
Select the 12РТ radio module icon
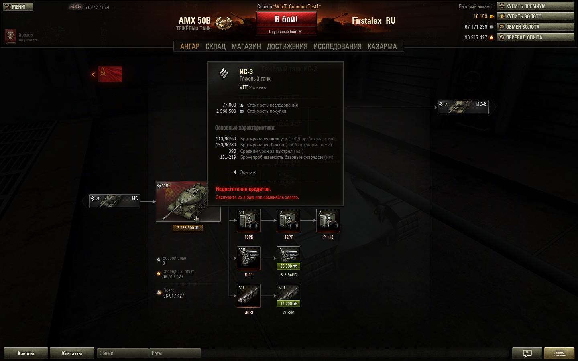click(x=288, y=220)
